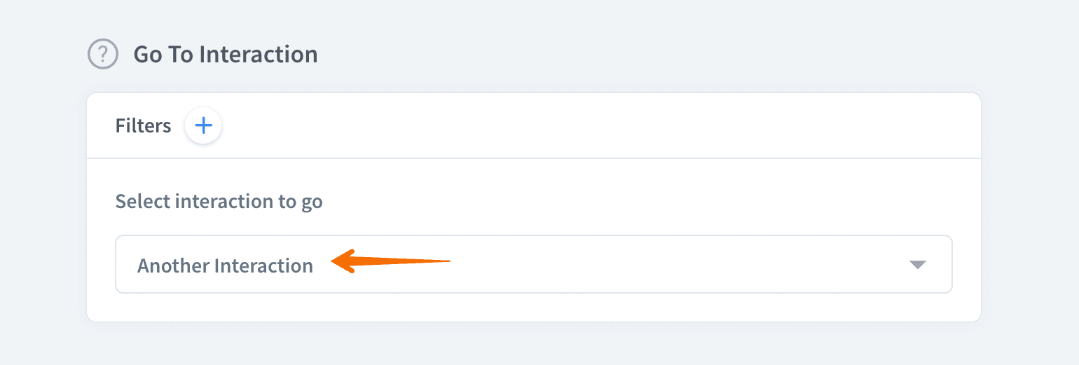The width and height of the screenshot is (1079, 365).
Task: Create a new filter
Action: coord(203,126)
